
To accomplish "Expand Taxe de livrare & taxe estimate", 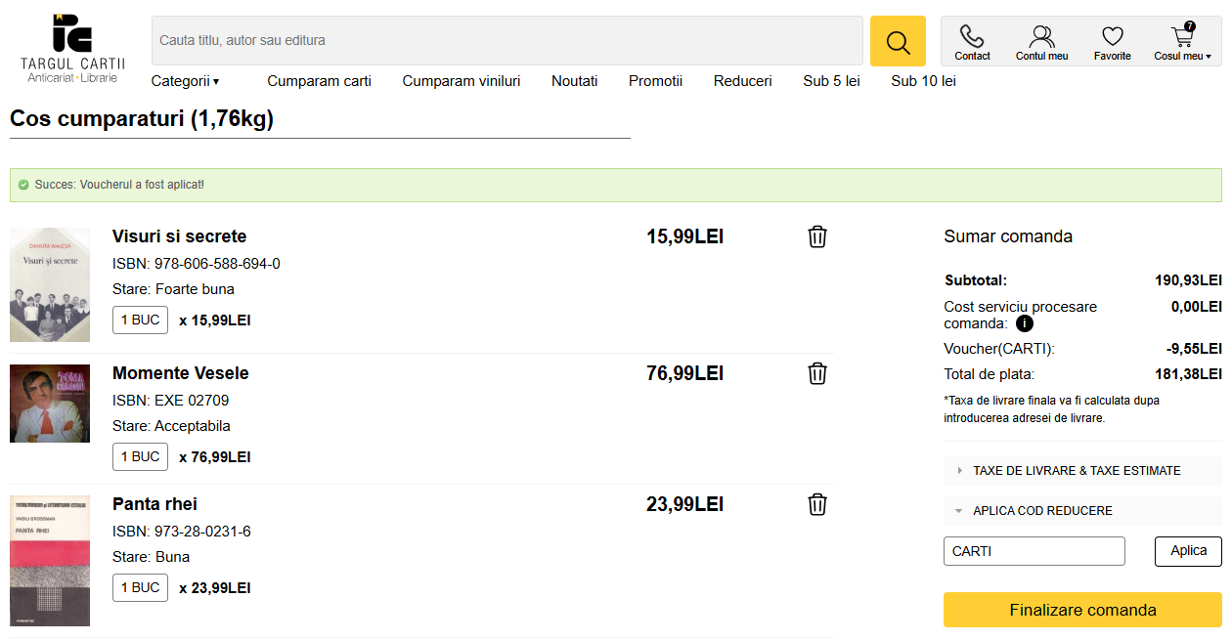I will click(1076, 471).
